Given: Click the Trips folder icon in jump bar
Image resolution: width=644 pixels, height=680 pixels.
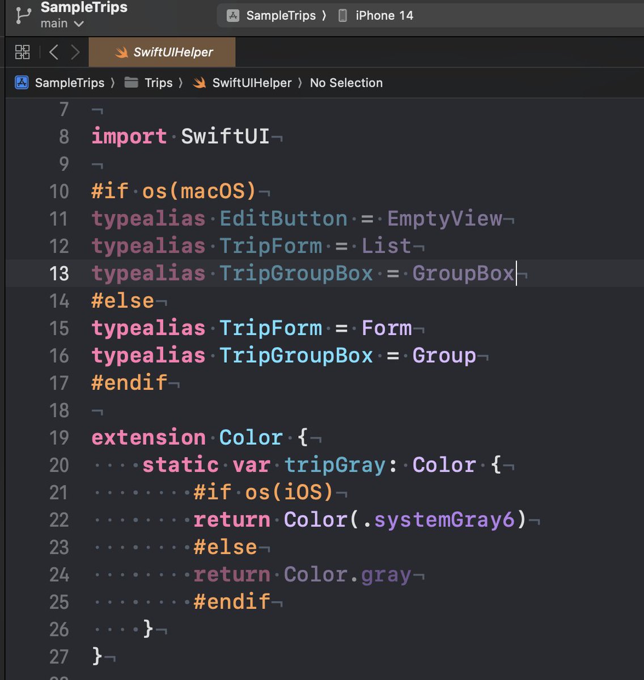Looking at the screenshot, I should (x=132, y=83).
